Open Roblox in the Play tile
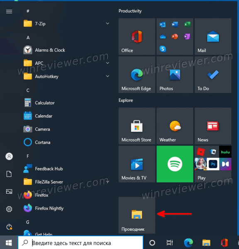The width and height of the screenshot is (239, 249). (201, 152)
